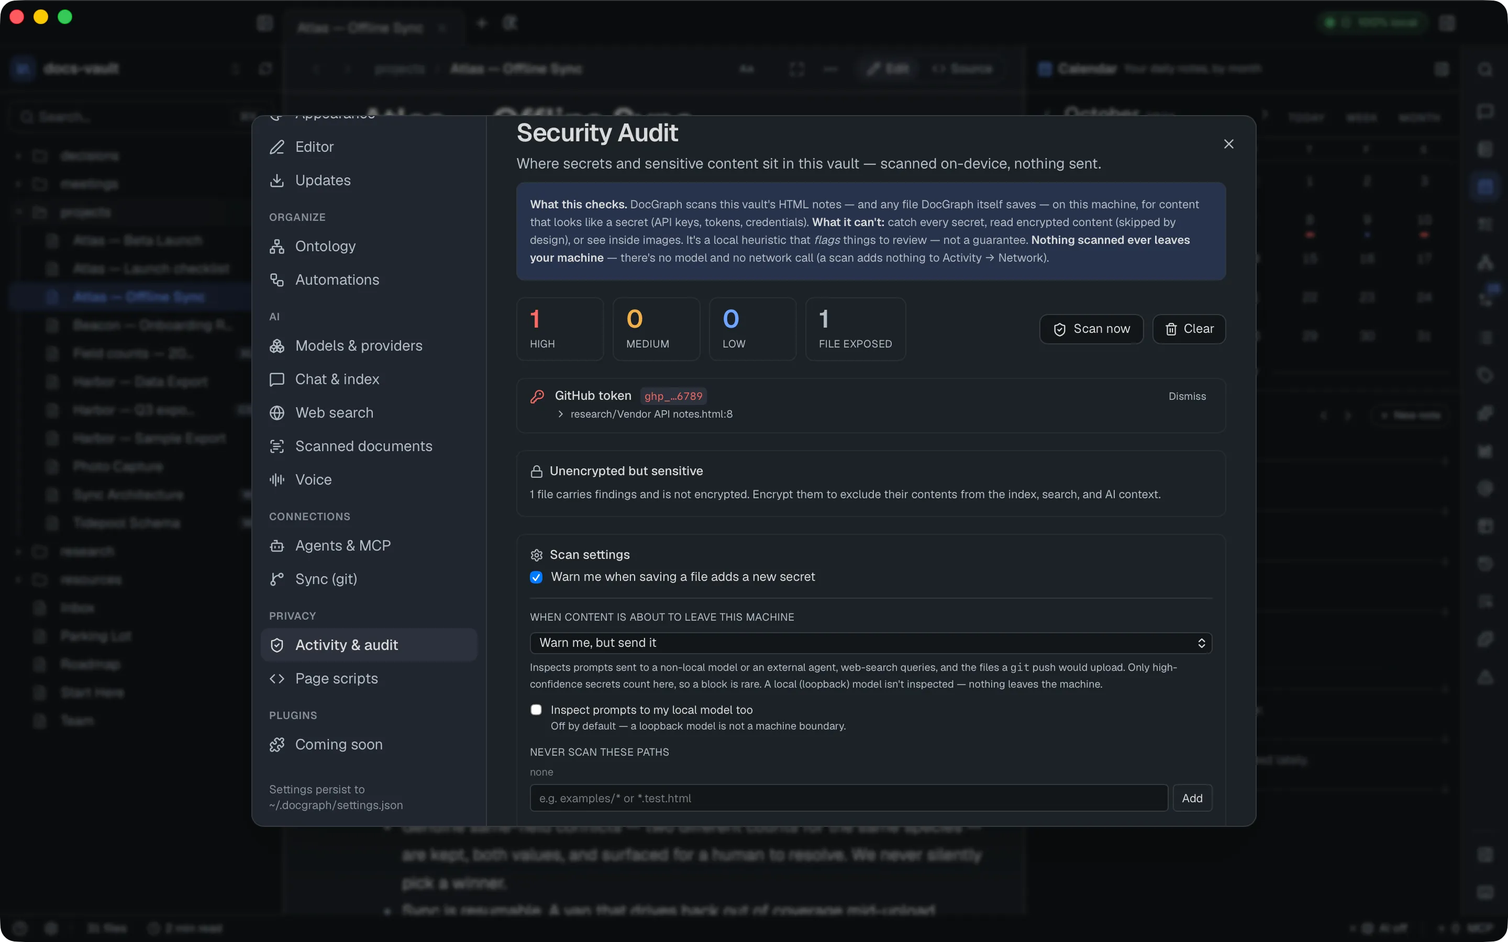
Task: Click the Models & providers icon
Action: pyautogui.click(x=276, y=346)
